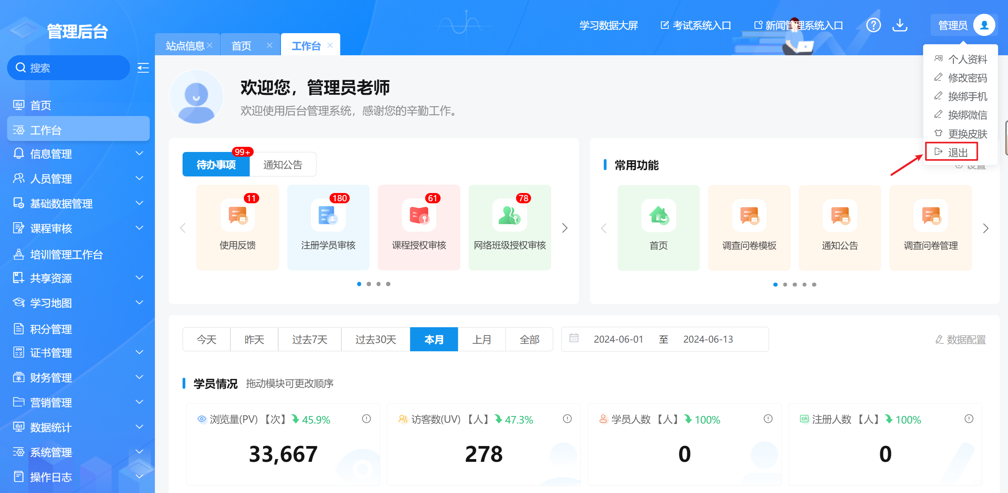Open 注册学员审核 task card icon
The width and height of the screenshot is (1008, 493).
328,216
